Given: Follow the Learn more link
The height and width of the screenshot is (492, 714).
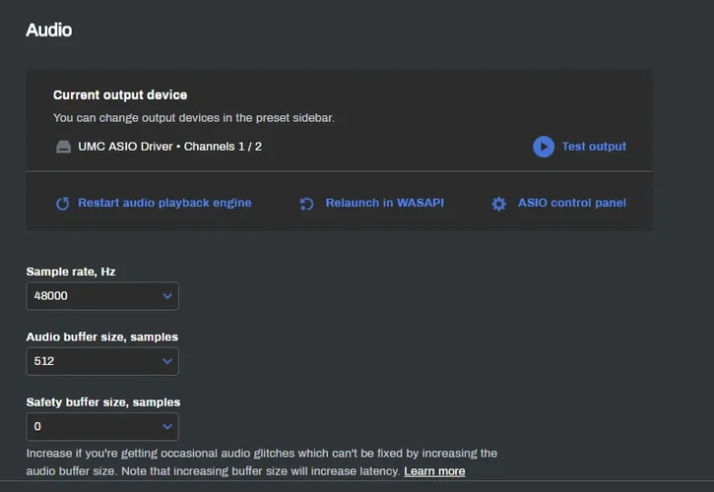Looking at the screenshot, I should click(434, 471).
